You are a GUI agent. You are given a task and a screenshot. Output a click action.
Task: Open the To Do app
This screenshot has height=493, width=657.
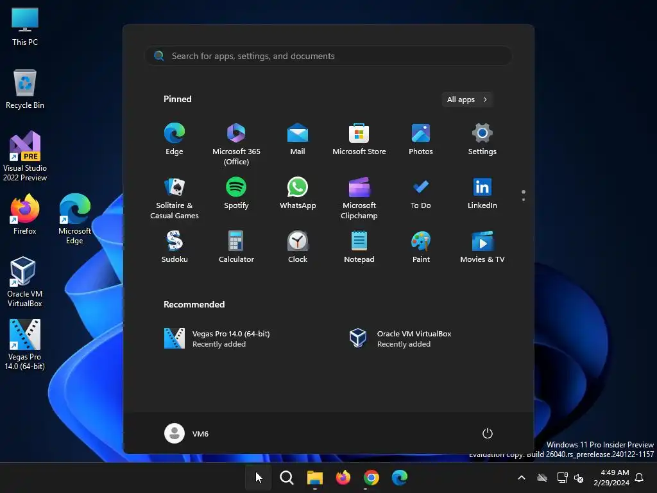pyautogui.click(x=421, y=193)
